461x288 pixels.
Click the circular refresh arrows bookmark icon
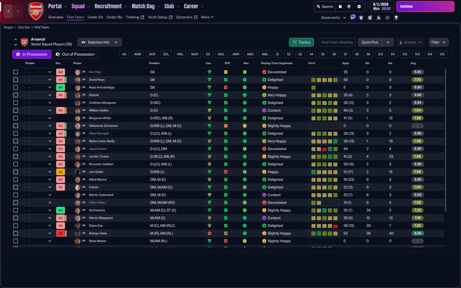point(387,18)
